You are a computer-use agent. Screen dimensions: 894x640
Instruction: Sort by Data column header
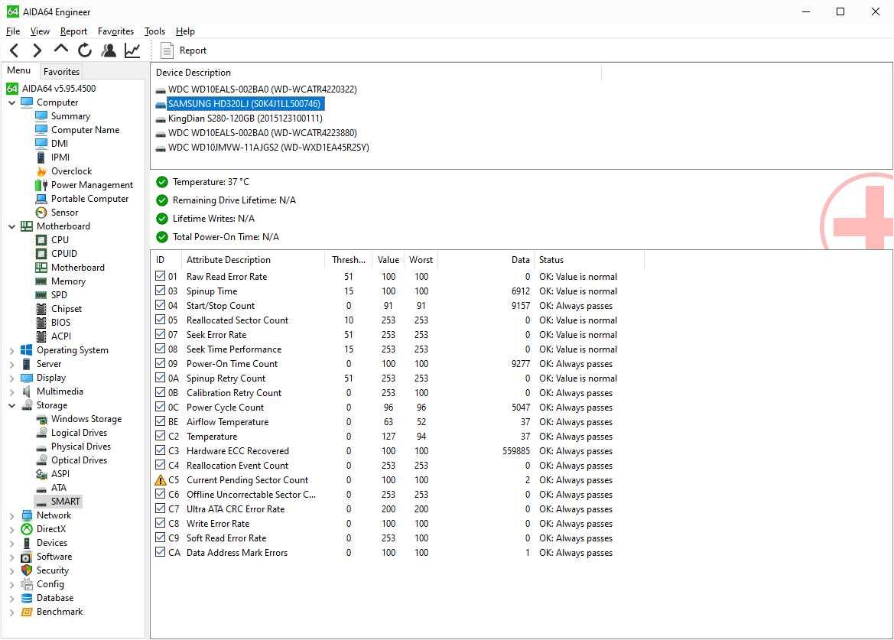[486, 260]
